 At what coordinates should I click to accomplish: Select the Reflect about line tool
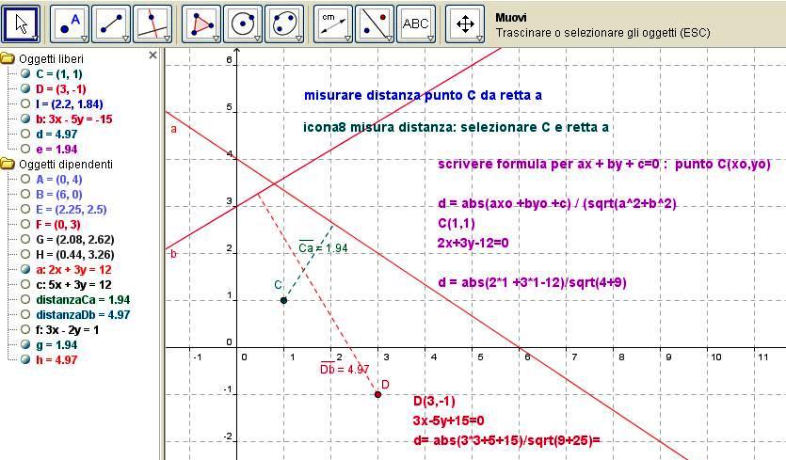375,24
